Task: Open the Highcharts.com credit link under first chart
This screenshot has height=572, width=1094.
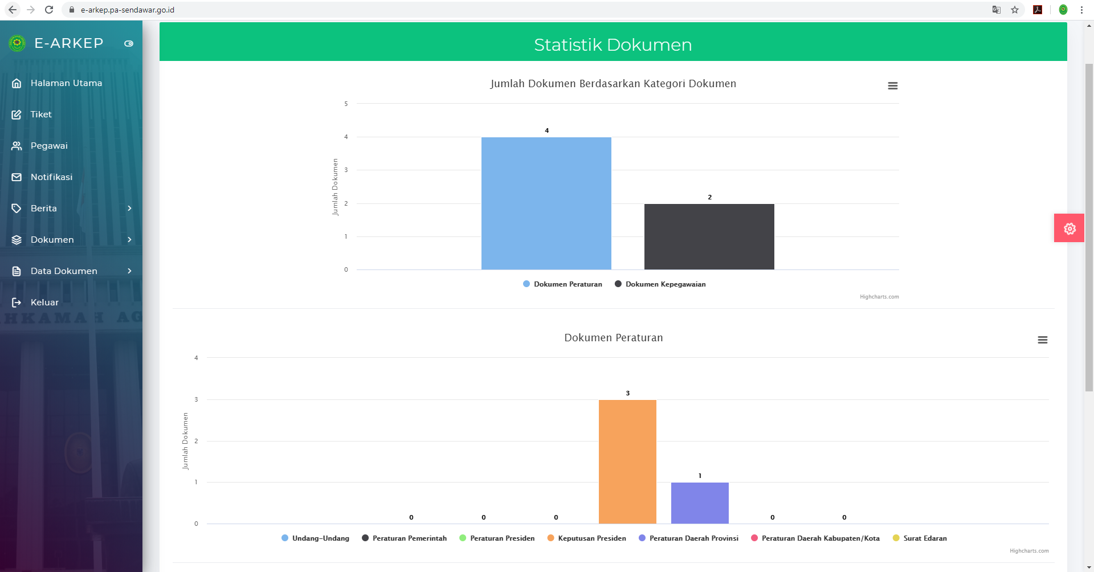Action: (x=879, y=297)
